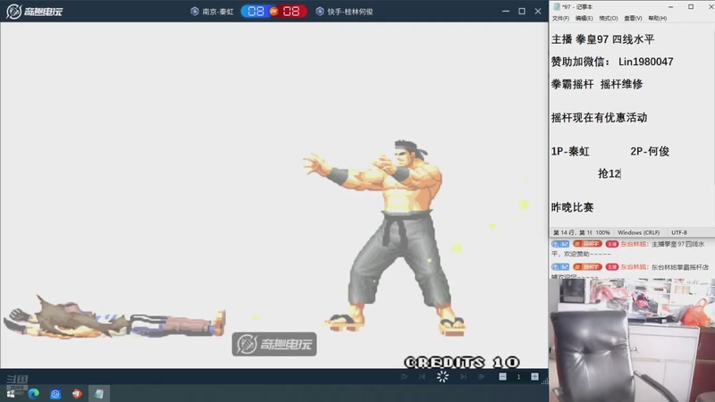This screenshot has height=402, width=715.
Task: Click the 100% zoom status in Notepad
Action: coord(602,232)
